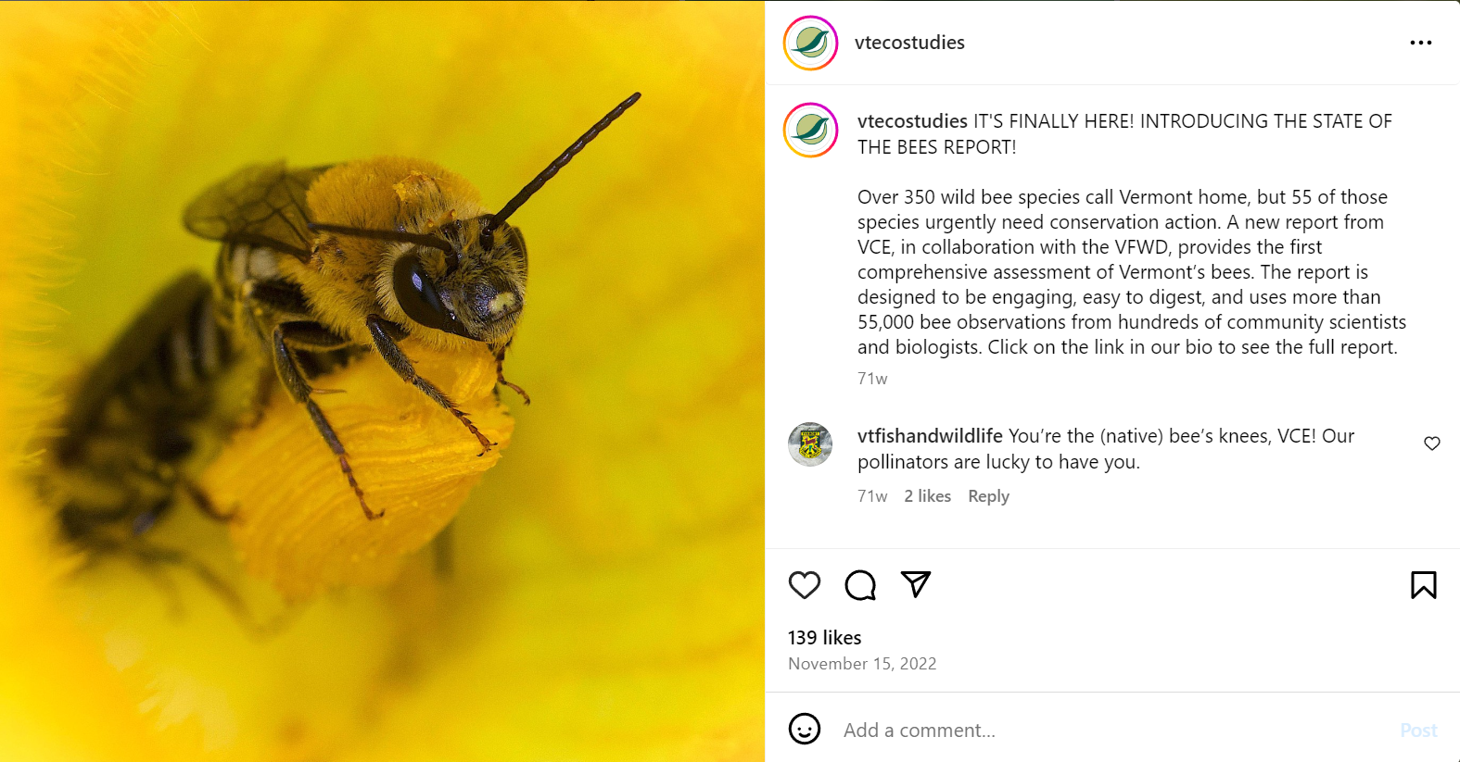Like the vtfishandwildlife comment
1460x762 pixels.
[x=1431, y=443]
